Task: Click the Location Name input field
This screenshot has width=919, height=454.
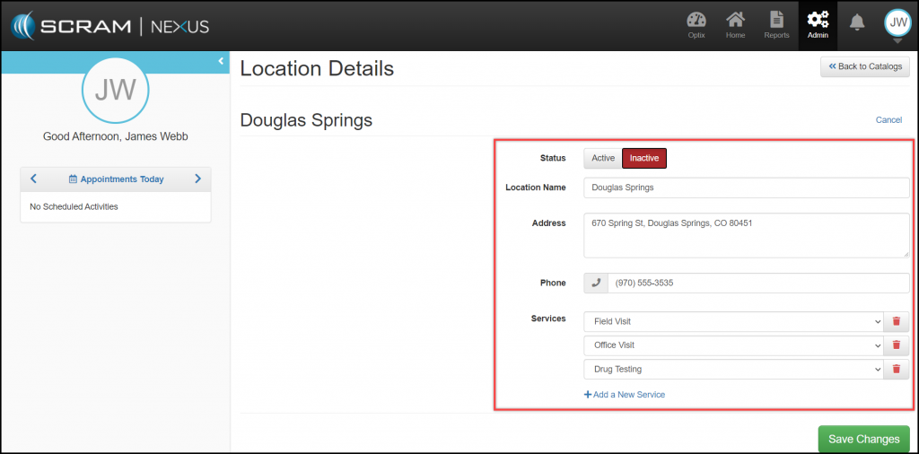Action: pyautogui.click(x=746, y=188)
